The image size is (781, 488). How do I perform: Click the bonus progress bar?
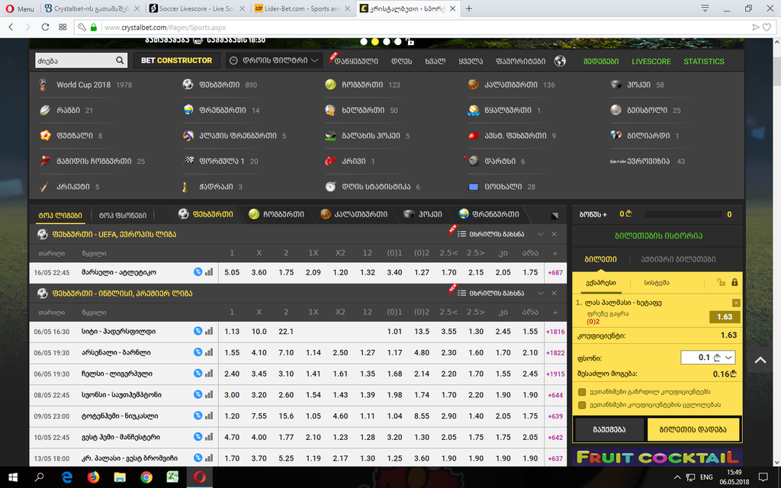[x=683, y=214]
